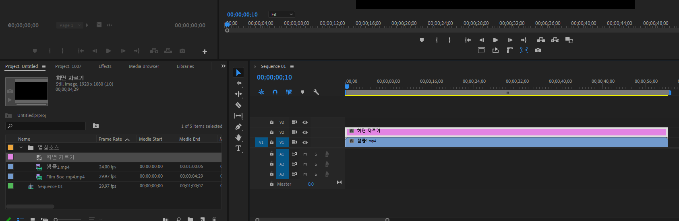
Task: Play the sequence in Program monitor
Action: tap(496, 40)
